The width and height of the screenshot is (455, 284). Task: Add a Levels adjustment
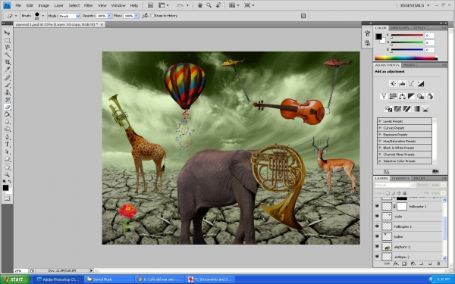click(x=402, y=84)
